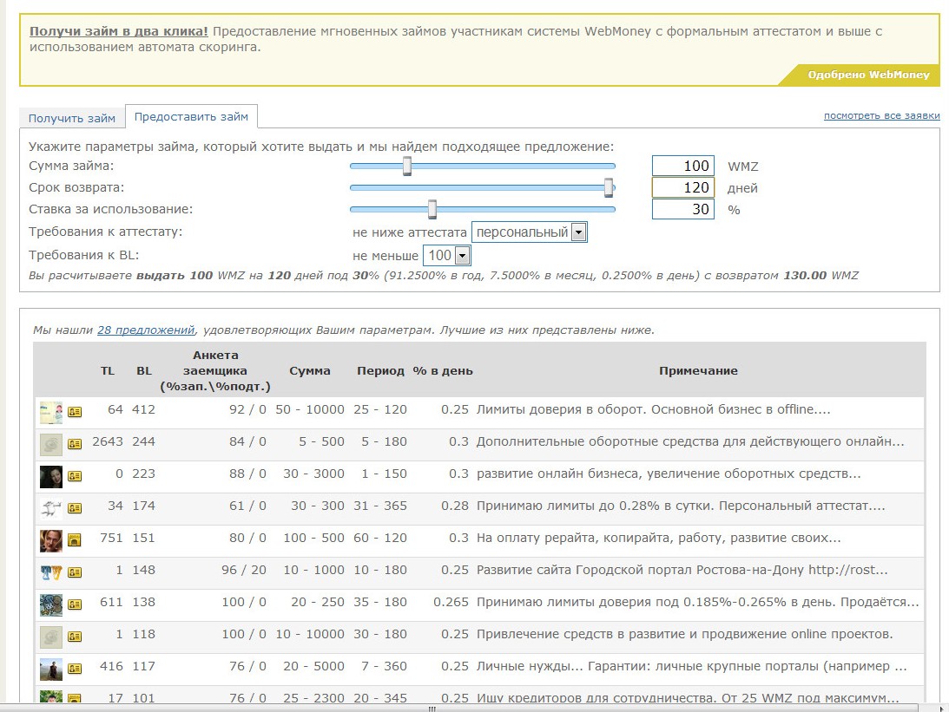Open the attestat icon in the BL 117 row
Viewport: 949px width, 712px height.
[x=75, y=668]
